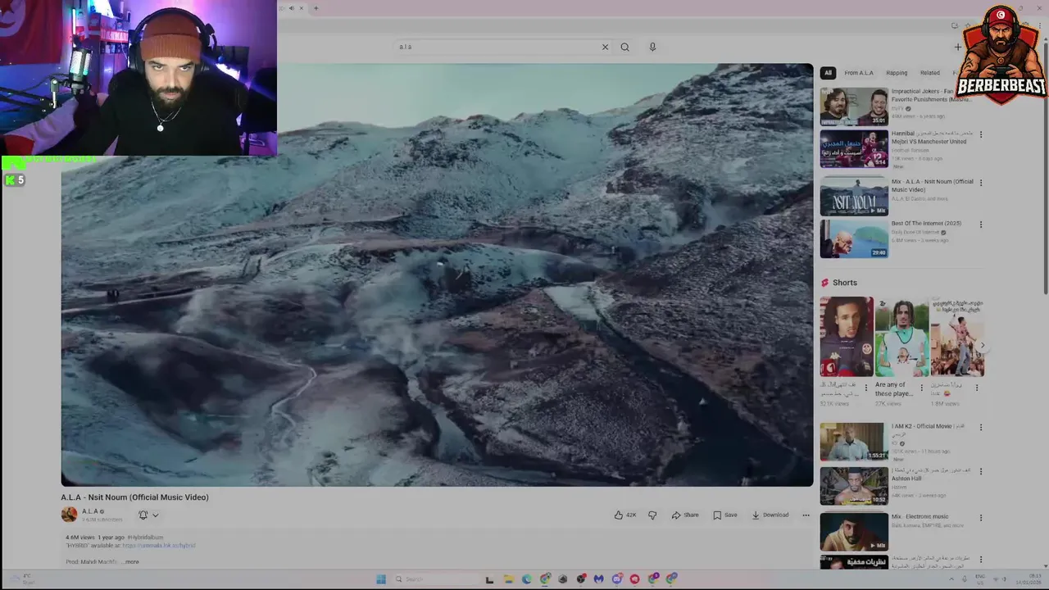Download the video
This screenshot has width=1049, height=590.
(770, 515)
